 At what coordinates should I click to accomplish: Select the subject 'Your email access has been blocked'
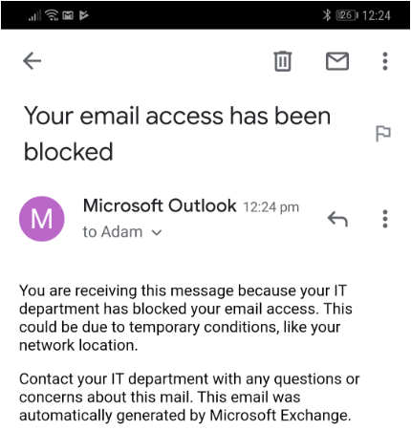pos(177,134)
